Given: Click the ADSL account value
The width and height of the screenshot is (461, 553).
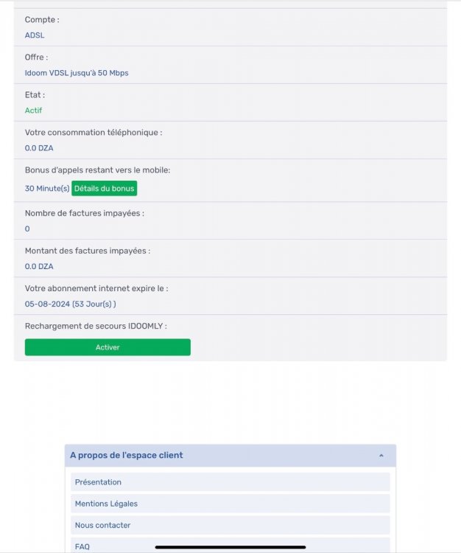Looking at the screenshot, I should (35, 35).
